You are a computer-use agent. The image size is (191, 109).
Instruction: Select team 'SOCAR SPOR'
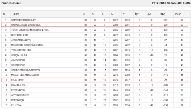18,65
